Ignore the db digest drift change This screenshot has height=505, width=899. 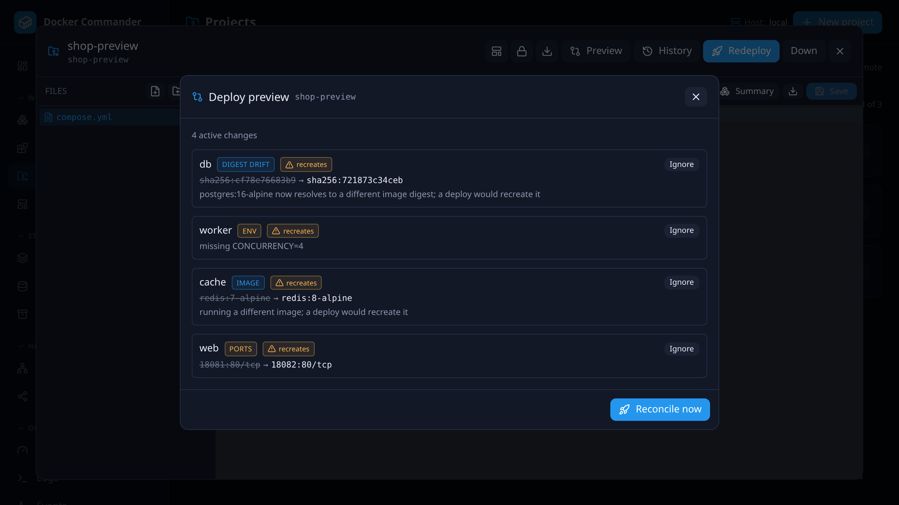click(x=681, y=164)
